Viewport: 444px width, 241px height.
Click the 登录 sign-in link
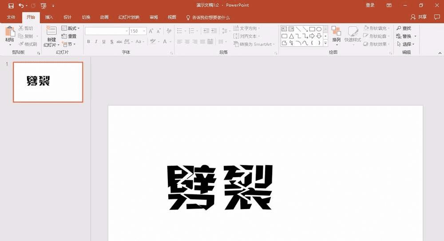[370, 5]
